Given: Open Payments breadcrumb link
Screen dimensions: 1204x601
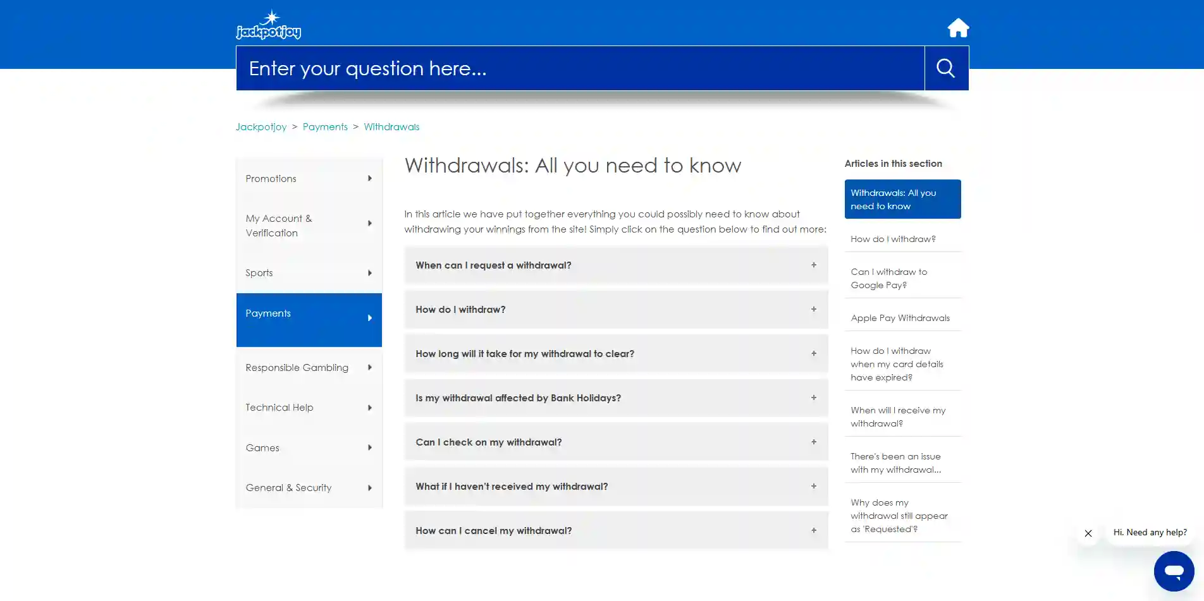Looking at the screenshot, I should click(x=325, y=127).
